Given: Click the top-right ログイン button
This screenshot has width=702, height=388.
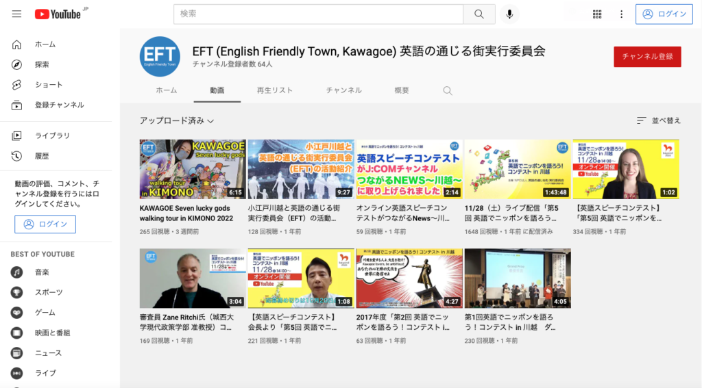Looking at the screenshot, I should tap(664, 14).
